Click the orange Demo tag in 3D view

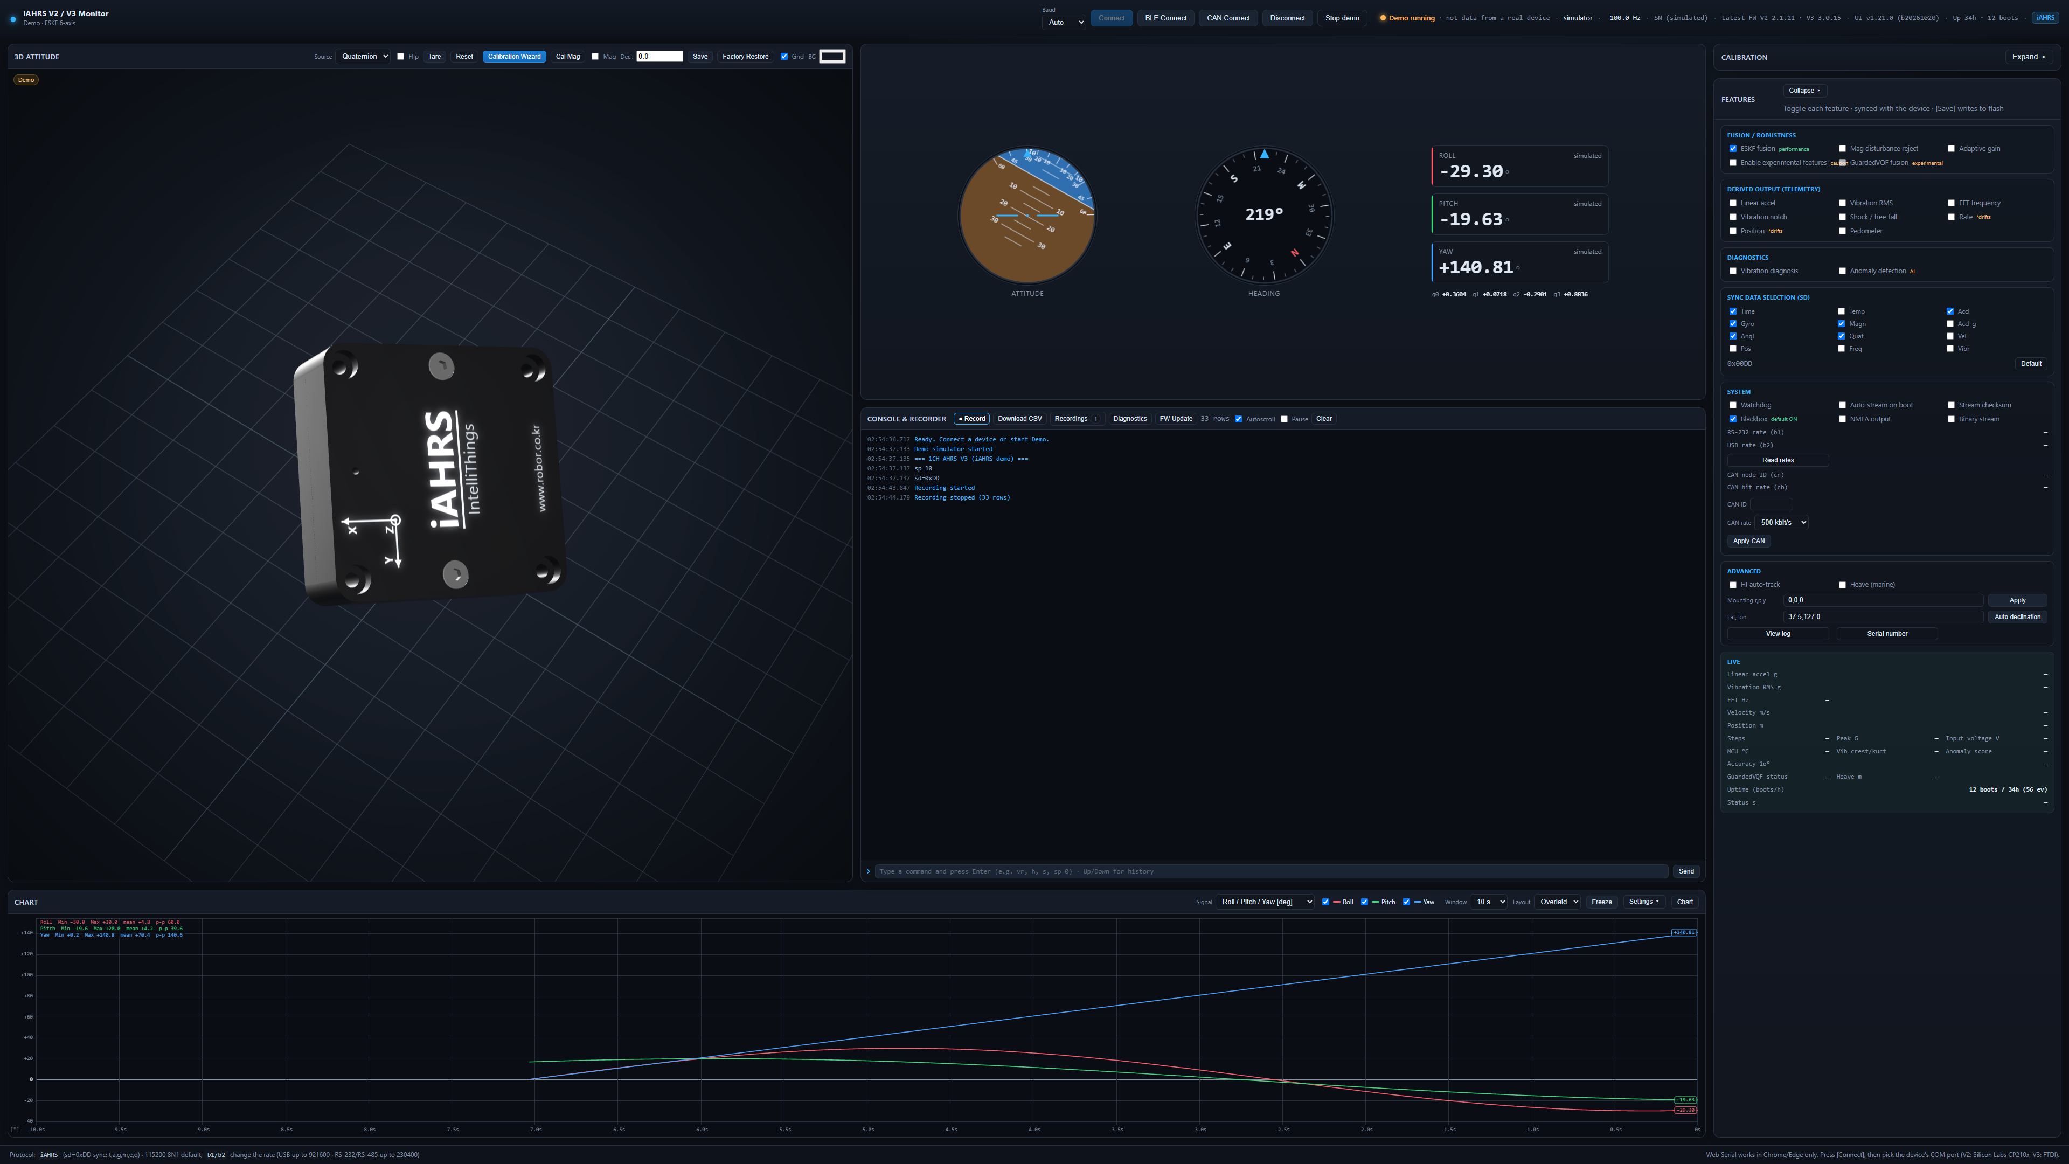point(26,80)
